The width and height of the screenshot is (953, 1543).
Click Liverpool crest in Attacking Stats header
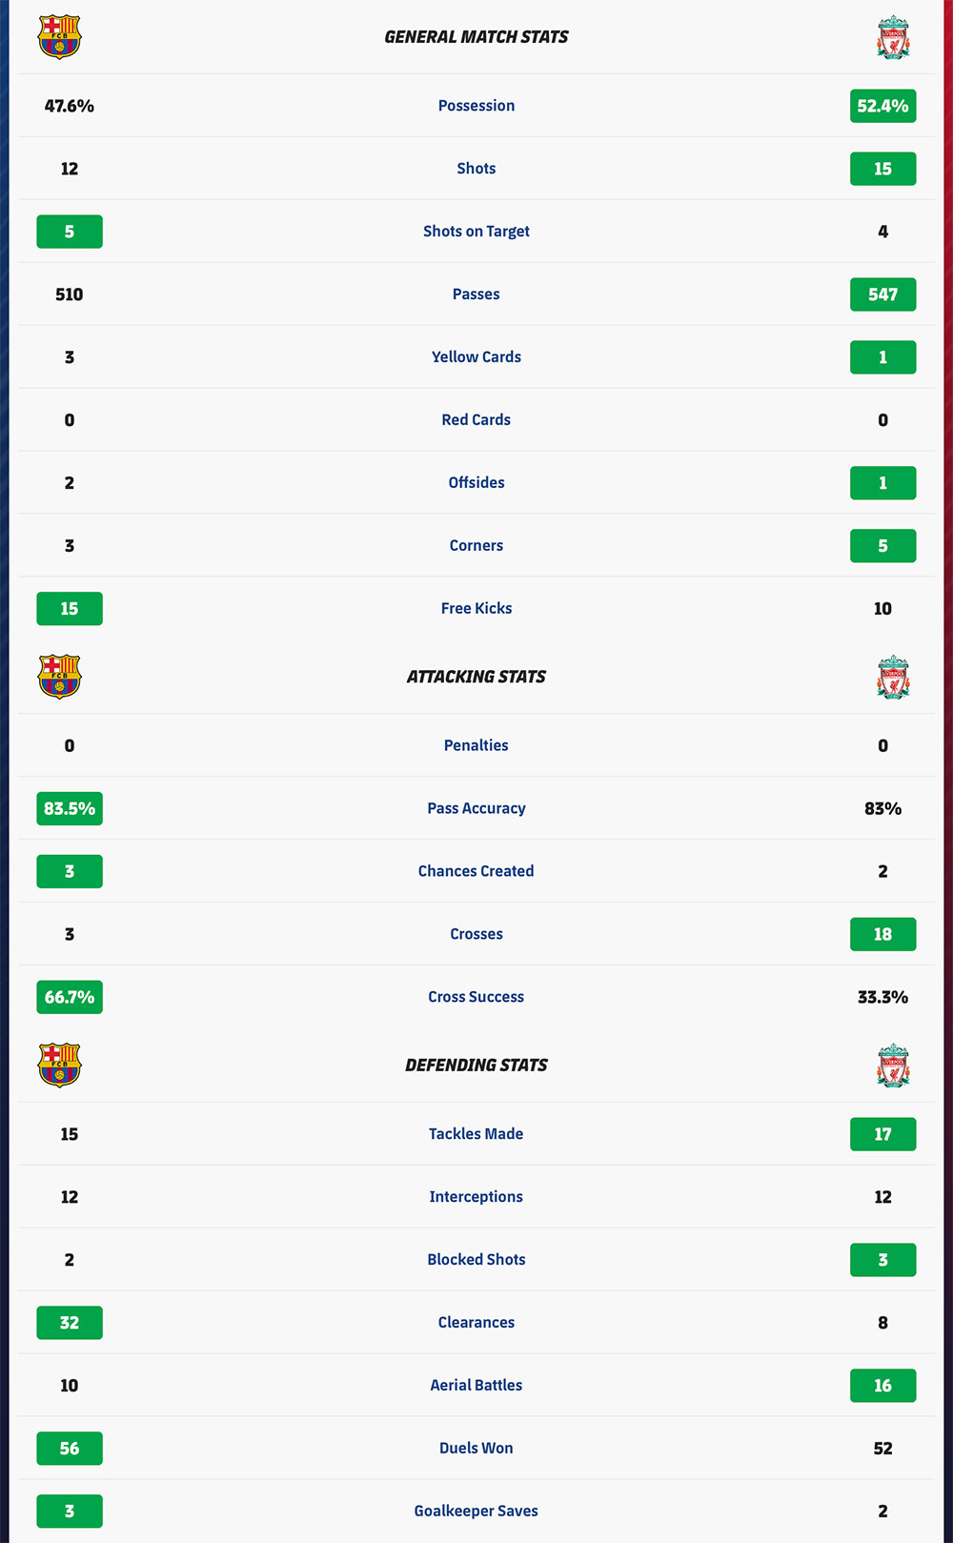pyautogui.click(x=893, y=677)
